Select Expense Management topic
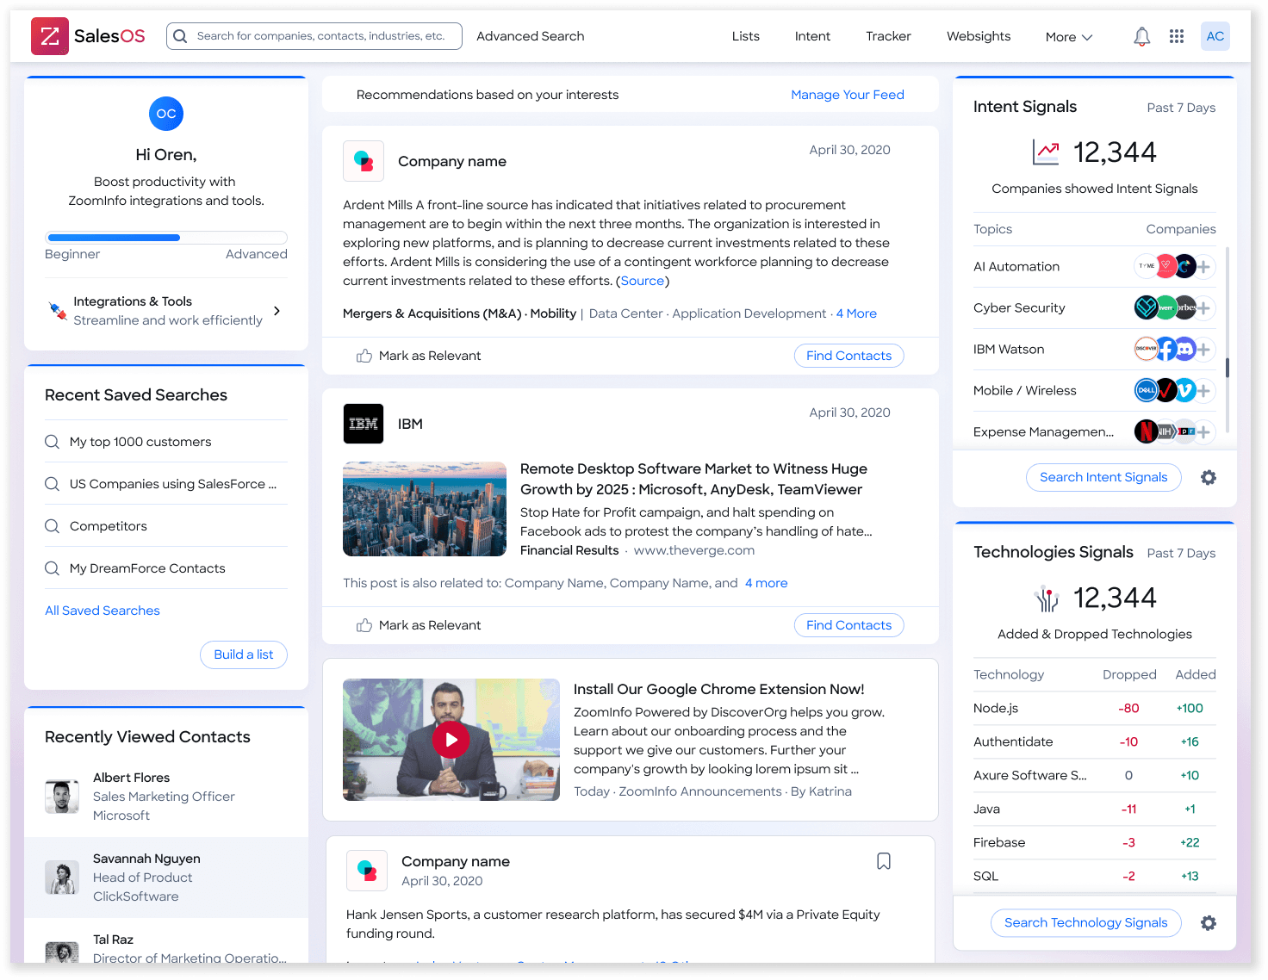This screenshot has width=1268, height=980. 1043,431
